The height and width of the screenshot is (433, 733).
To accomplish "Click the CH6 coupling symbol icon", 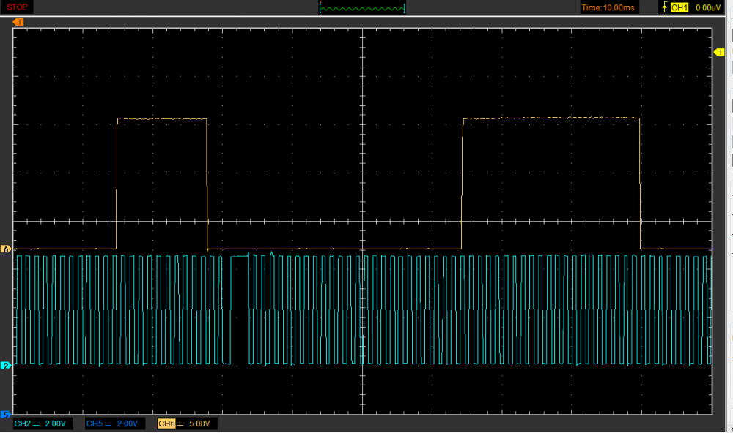I will [181, 424].
